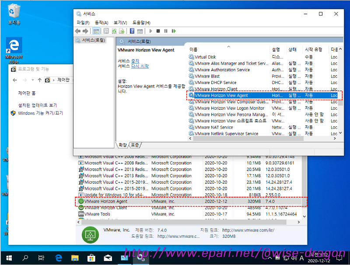Open the 도움말(H) menu
350x265 pixels.
coord(141,23)
